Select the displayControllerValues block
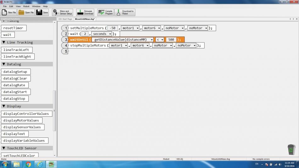The height and width of the screenshot is (168, 299). click(x=27, y=114)
